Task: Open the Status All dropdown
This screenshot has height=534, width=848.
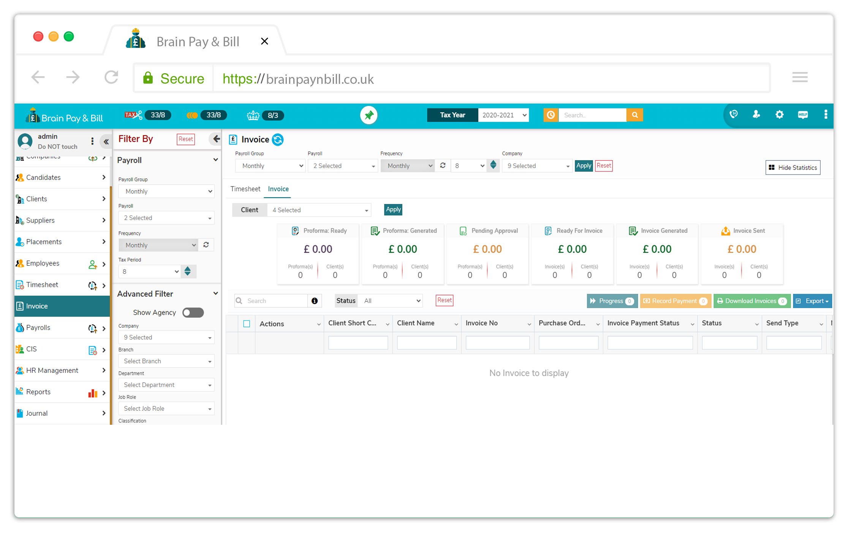Action: click(x=391, y=301)
